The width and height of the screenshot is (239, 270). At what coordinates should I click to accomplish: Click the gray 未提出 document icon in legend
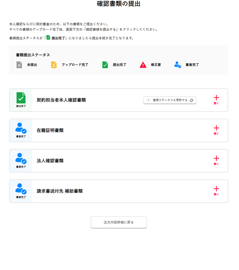[x=19, y=65]
